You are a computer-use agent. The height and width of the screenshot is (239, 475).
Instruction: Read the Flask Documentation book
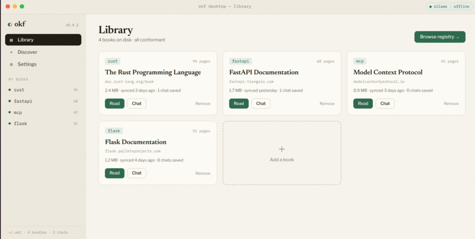(115, 173)
